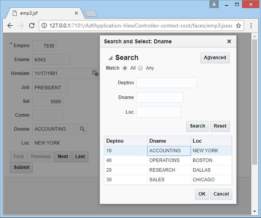The image size is (261, 218).
Task: Sort by Deptno column header
Action: point(126,141)
